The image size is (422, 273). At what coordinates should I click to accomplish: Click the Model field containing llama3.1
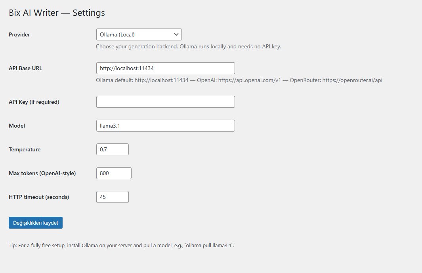point(165,125)
